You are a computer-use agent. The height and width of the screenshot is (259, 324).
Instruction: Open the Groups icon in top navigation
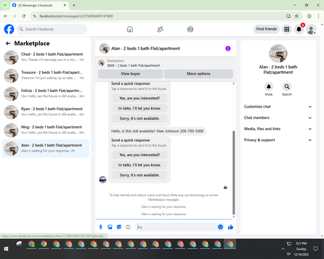pos(191,29)
